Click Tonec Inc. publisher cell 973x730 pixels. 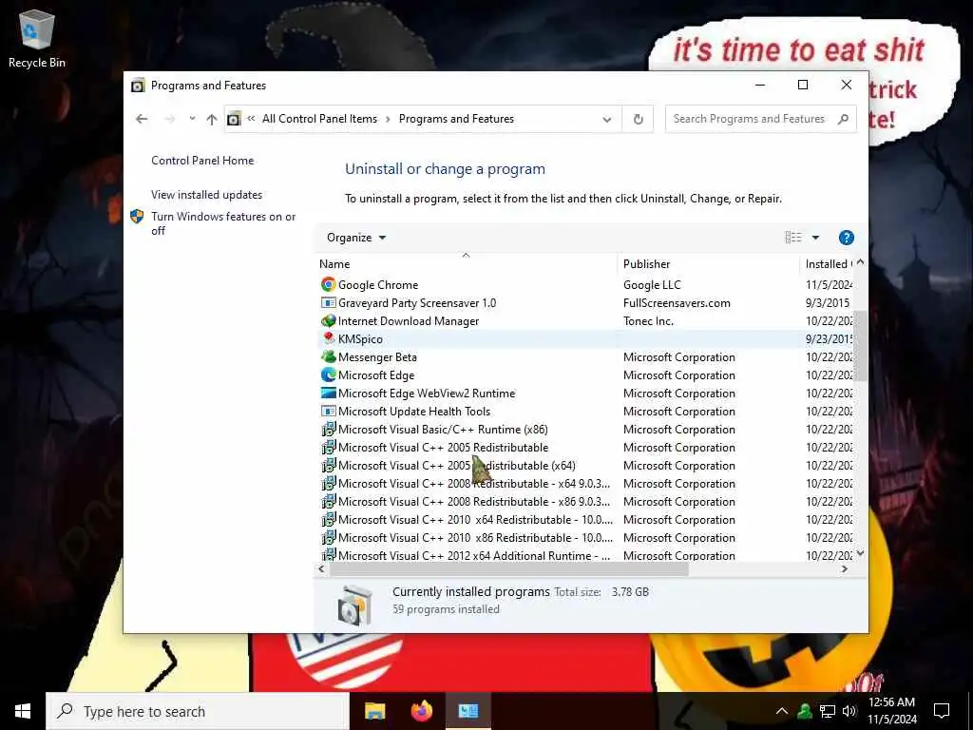[648, 320]
